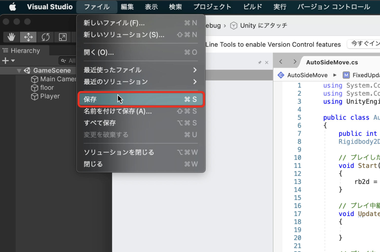Click the Main Camera cube icon
Viewport: 380px width, 252px height.
34,79
